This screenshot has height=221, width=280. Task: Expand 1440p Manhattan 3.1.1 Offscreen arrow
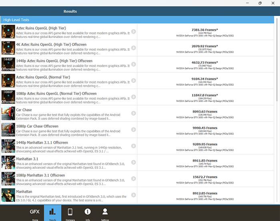[133, 146]
